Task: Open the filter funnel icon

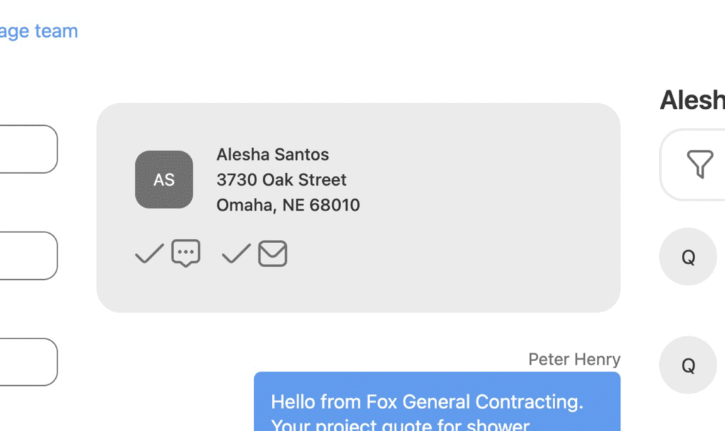Action: click(700, 165)
